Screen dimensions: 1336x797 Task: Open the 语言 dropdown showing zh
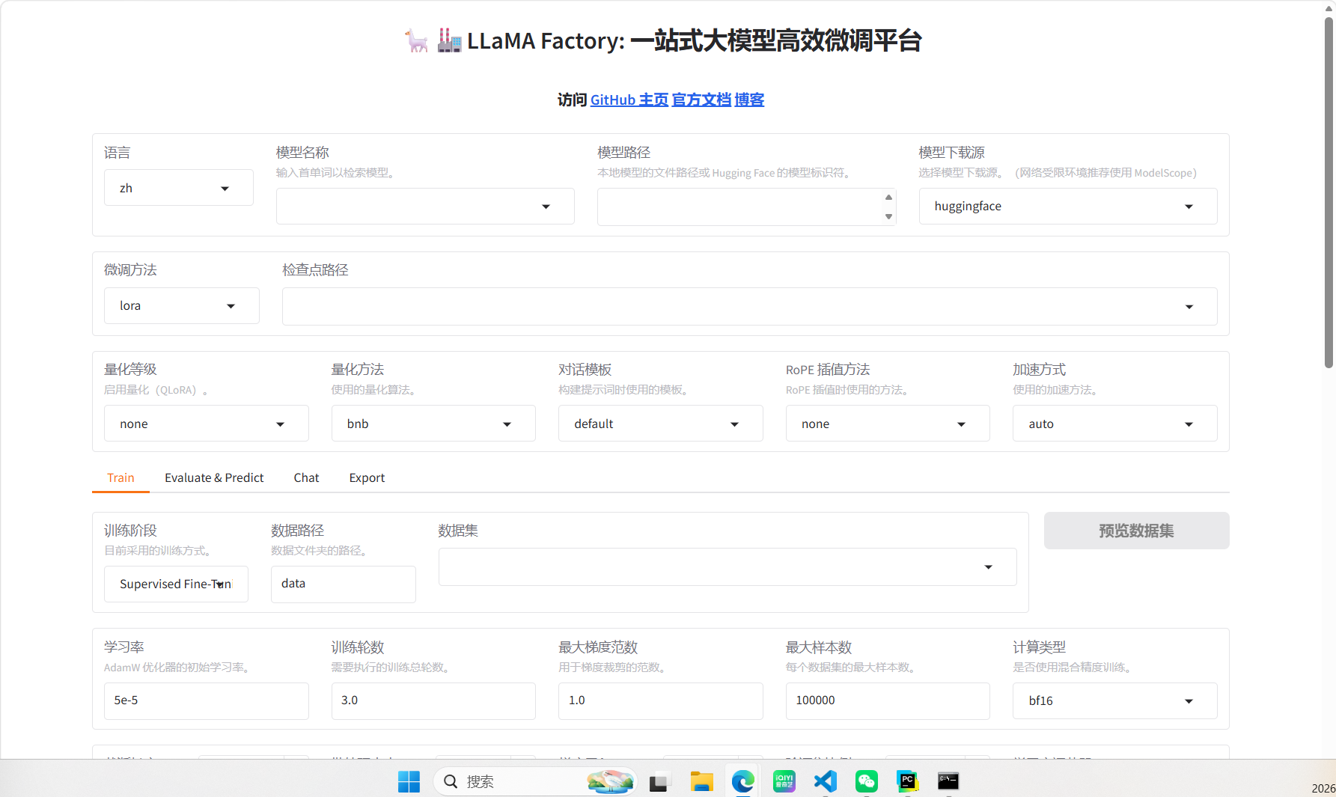[x=178, y=188]
